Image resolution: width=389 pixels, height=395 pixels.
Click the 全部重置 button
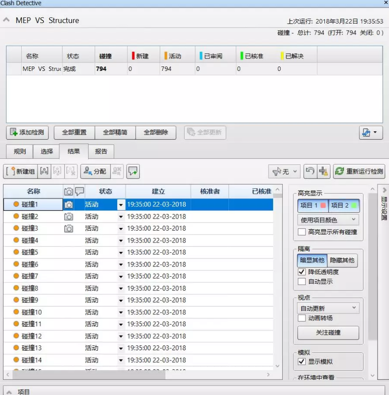pyautogui.click(x=74, y=133)
